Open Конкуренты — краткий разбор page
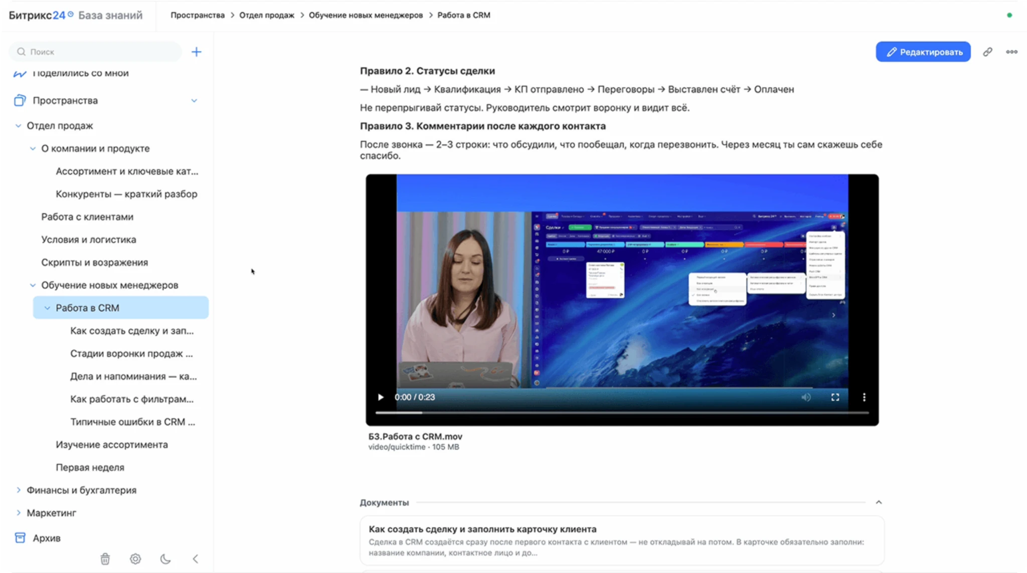 [x=126, y=194]
